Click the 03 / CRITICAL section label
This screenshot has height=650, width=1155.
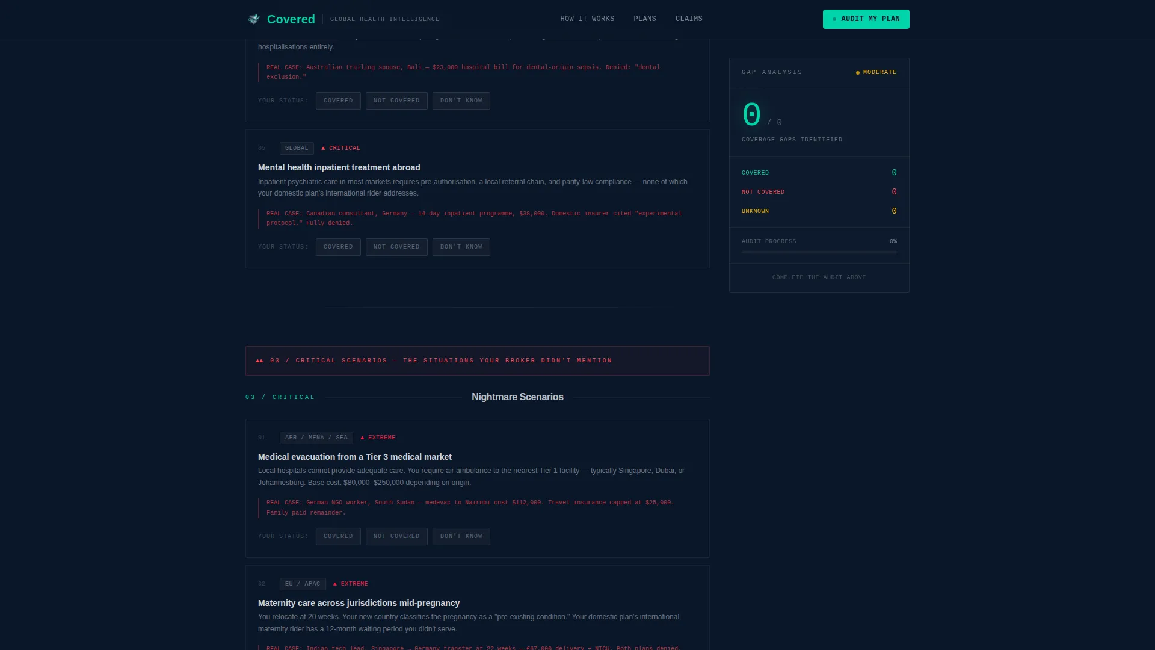click(280, 397)
